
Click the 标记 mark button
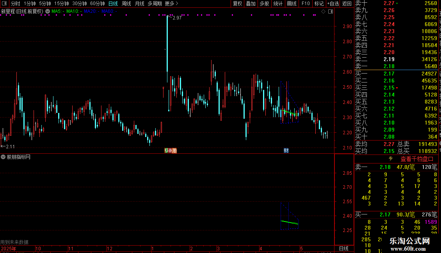pos(319,4)
